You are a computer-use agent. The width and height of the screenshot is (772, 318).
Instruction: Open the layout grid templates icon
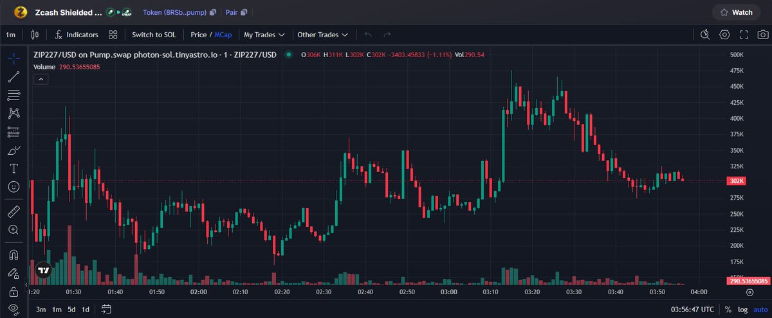(x=113, y=35)
